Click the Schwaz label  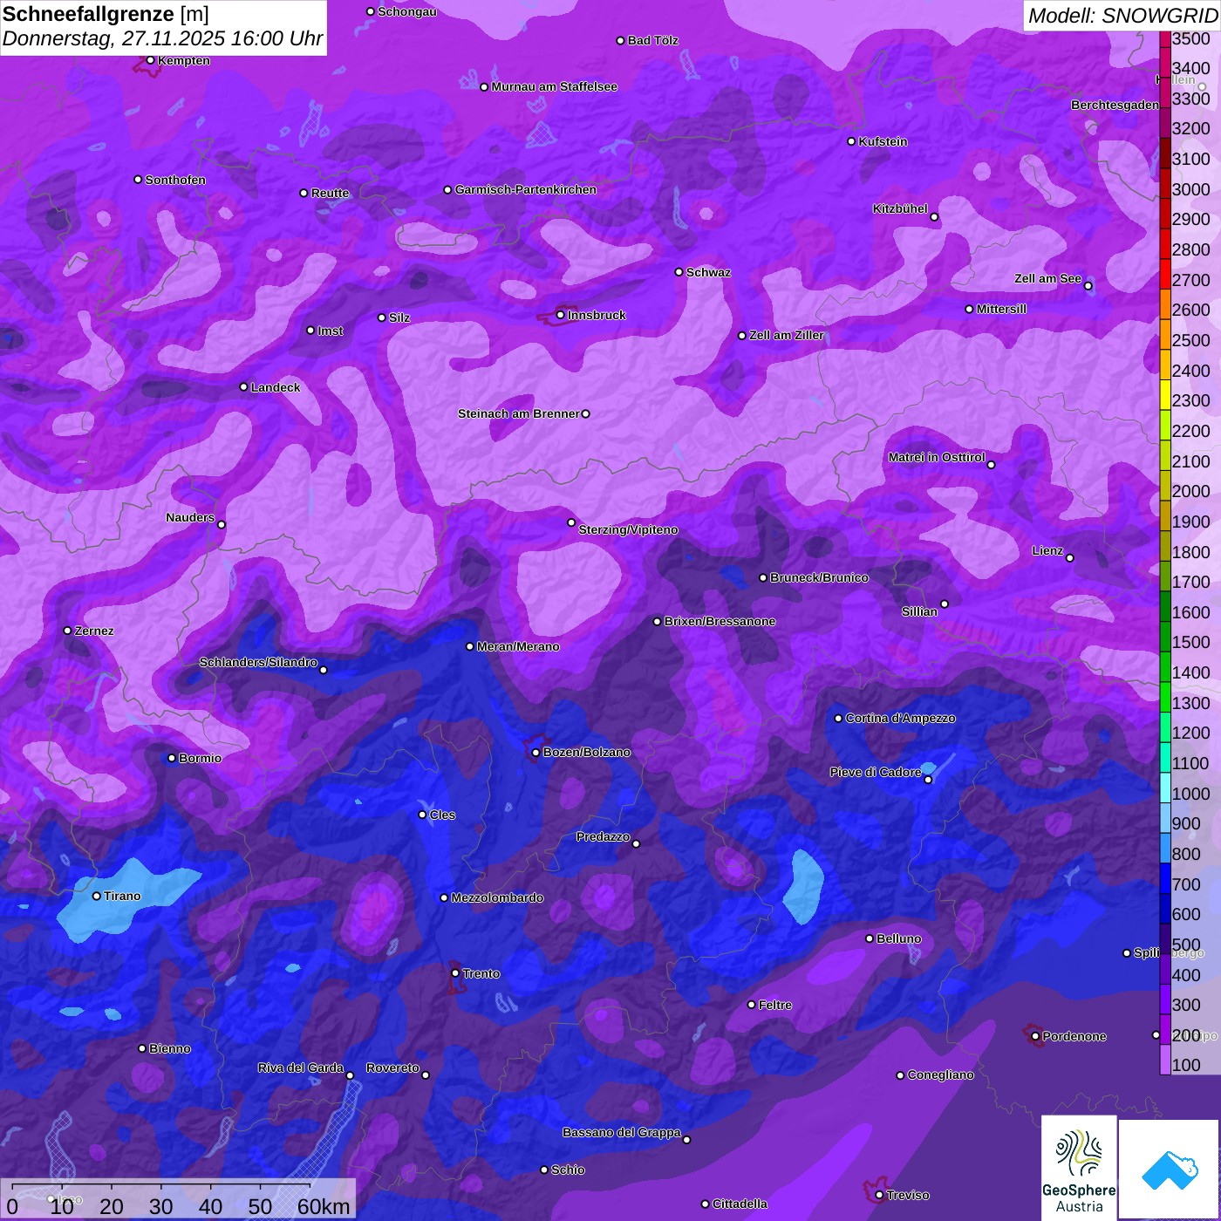click(x=708, y=272)
